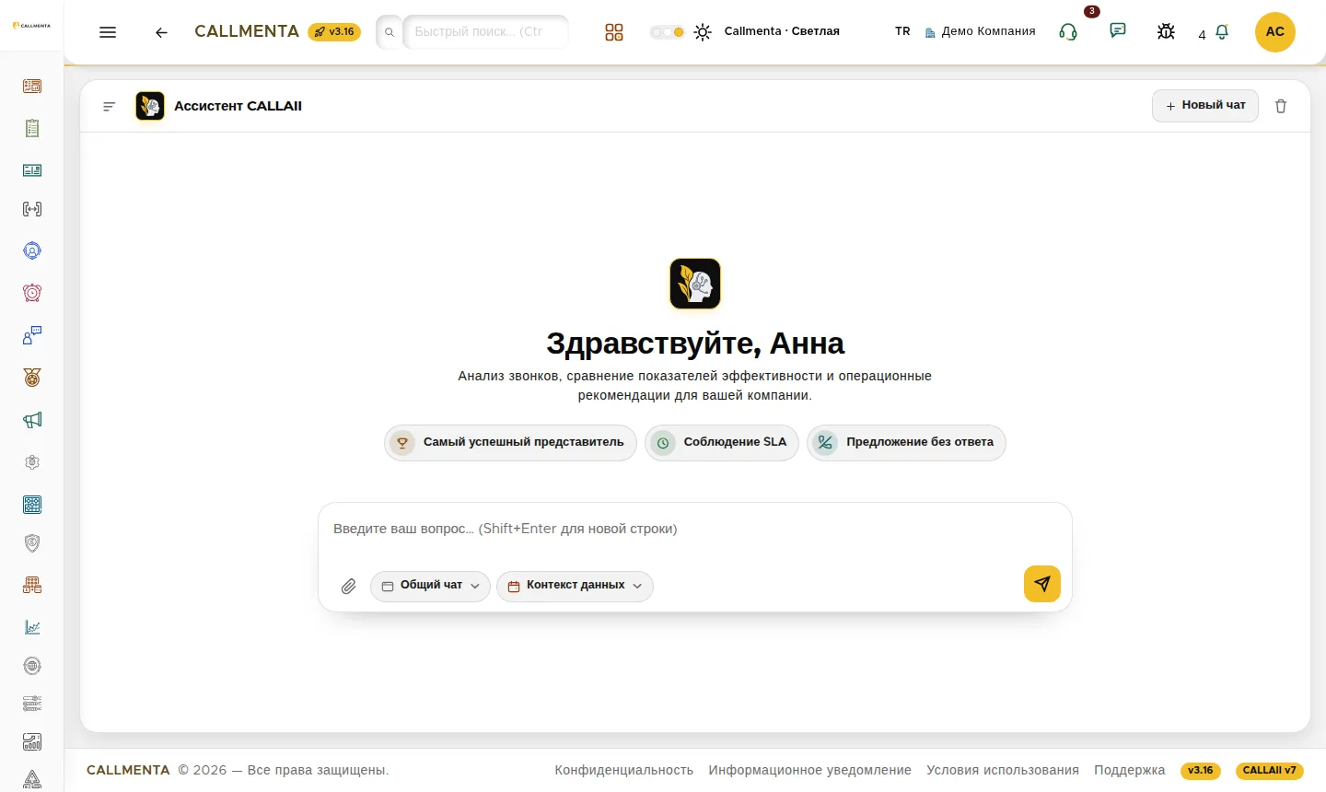This screenshot has height=792, width=1326.
Task: Open the dashboard panel icon in sidebar
Action: click(x=32, y=87)
